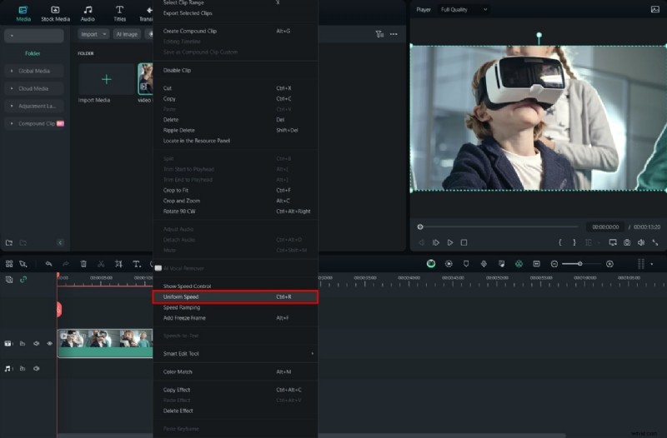667x438 pixels.
Task: Click the player volume speaker icon
Action: point(641,242)
